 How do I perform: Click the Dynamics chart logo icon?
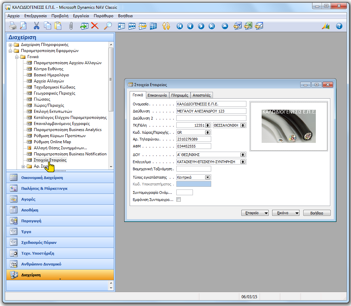[326, 26]
